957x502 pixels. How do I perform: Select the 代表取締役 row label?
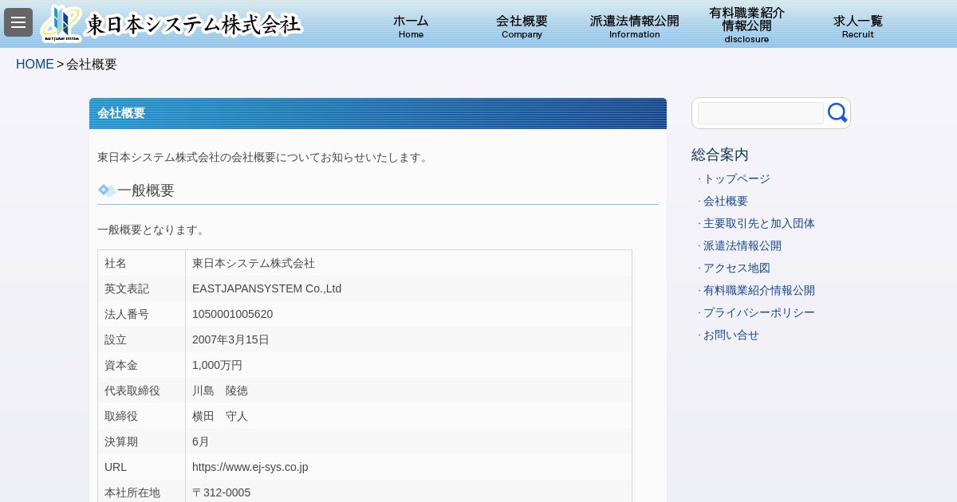pos(132,390)
